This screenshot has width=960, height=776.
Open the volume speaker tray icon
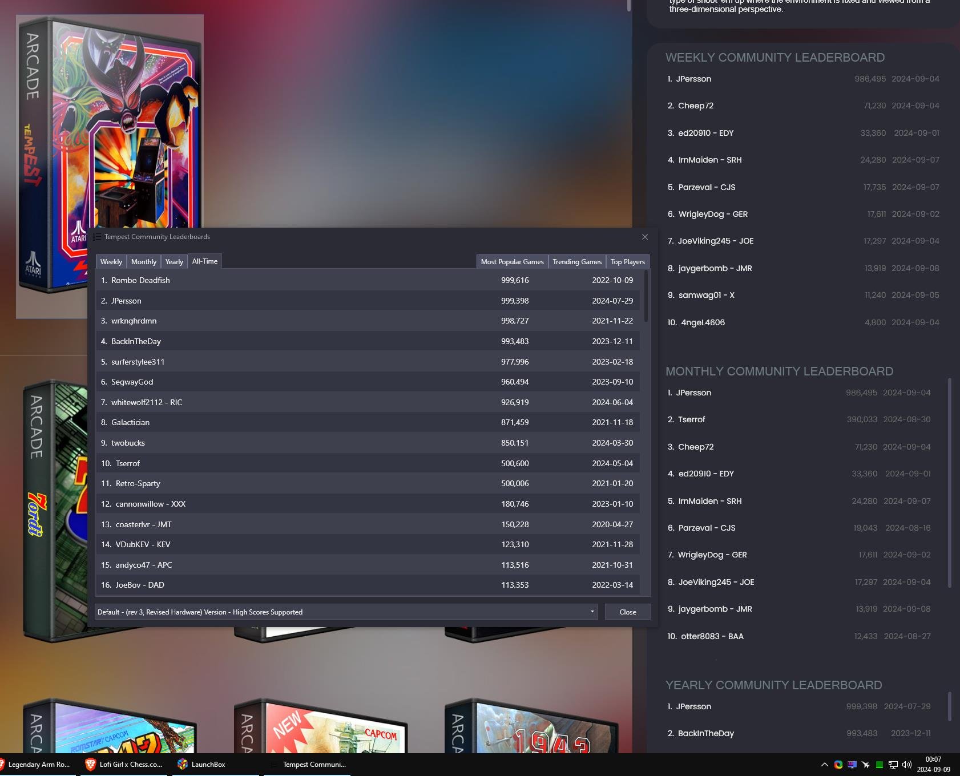pyautogui.click(x=907, y=765)
